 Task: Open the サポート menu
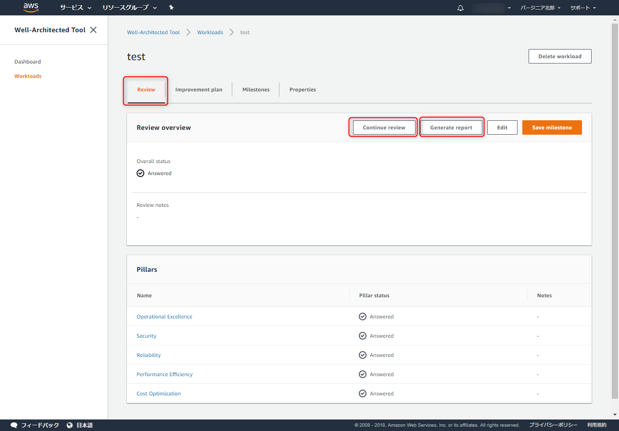coord(582,7)
